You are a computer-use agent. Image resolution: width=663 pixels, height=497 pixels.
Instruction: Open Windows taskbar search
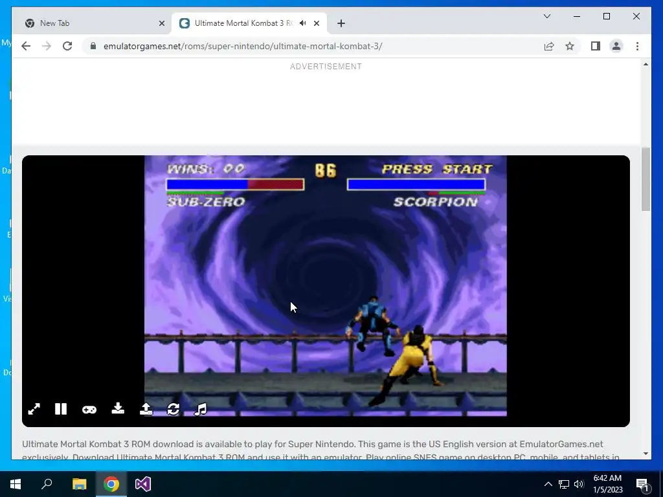47,484
